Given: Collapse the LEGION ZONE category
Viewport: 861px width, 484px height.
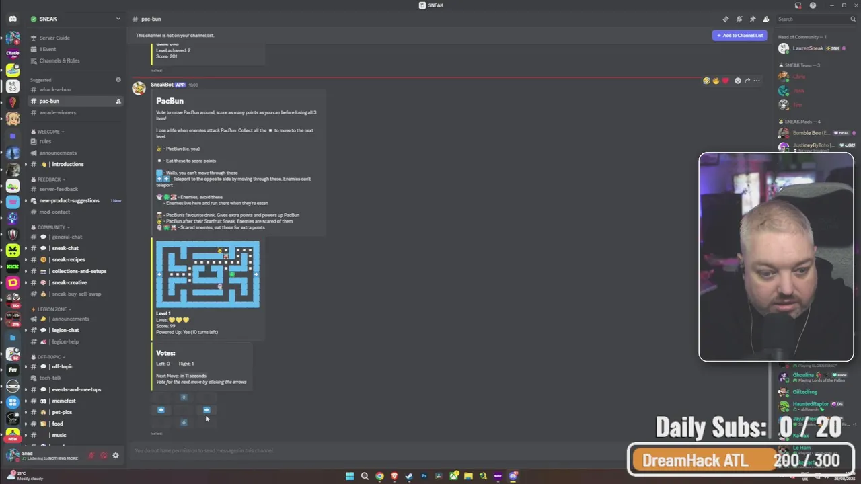Looking at the screenshot, I should pyautogui.click(x=52, y=309).
